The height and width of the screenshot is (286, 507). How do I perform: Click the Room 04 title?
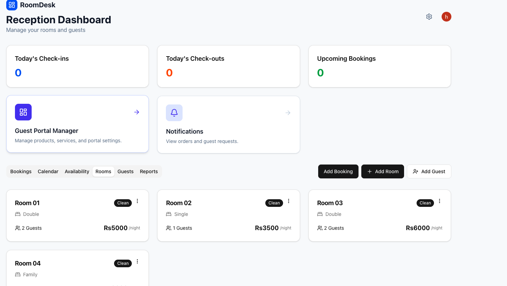28,263
